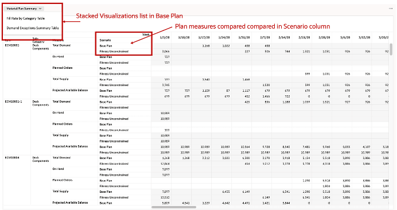Click item cell ECM10001
This screenshot has width=397, height=210.
tap(12, 45)
